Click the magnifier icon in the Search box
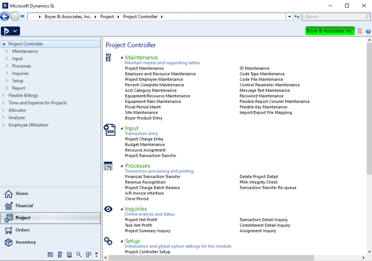 coord(368,16)
